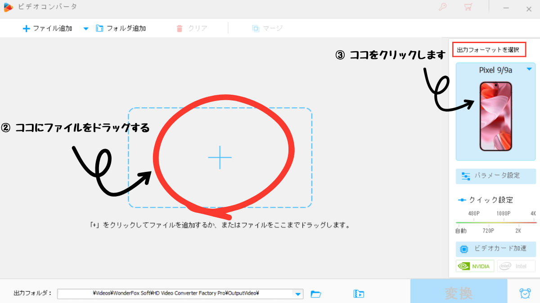This screenshot has height=303, width=540.
Task: Toggle NVIDIA acceleration option
Action: pyautogui.click(x=475, y=266)
